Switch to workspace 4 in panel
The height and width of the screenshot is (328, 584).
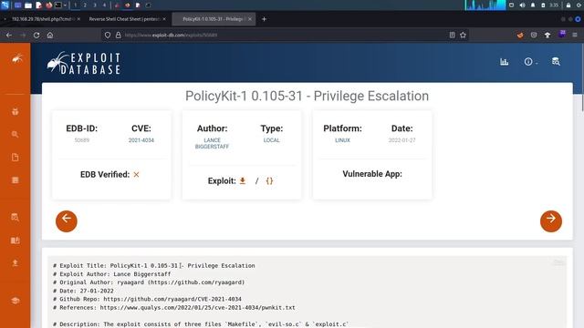pos(104,5)
